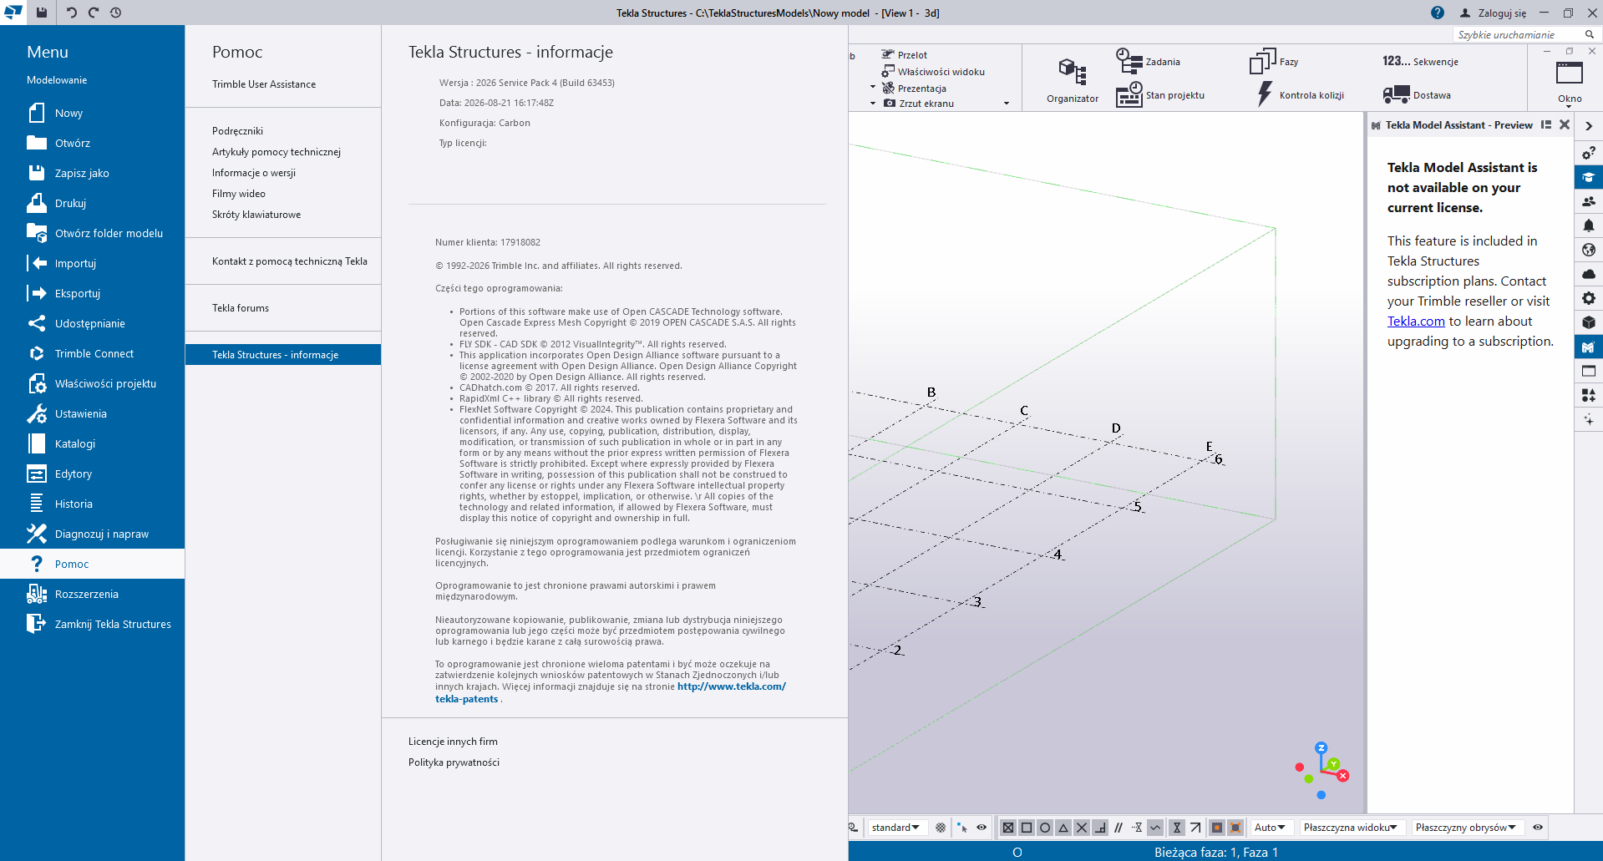The height and width of the screenshot is (861, 1603).
Task: Open the Auto dropdown in snap toolbar
Action: click(x=1270, y=828)
